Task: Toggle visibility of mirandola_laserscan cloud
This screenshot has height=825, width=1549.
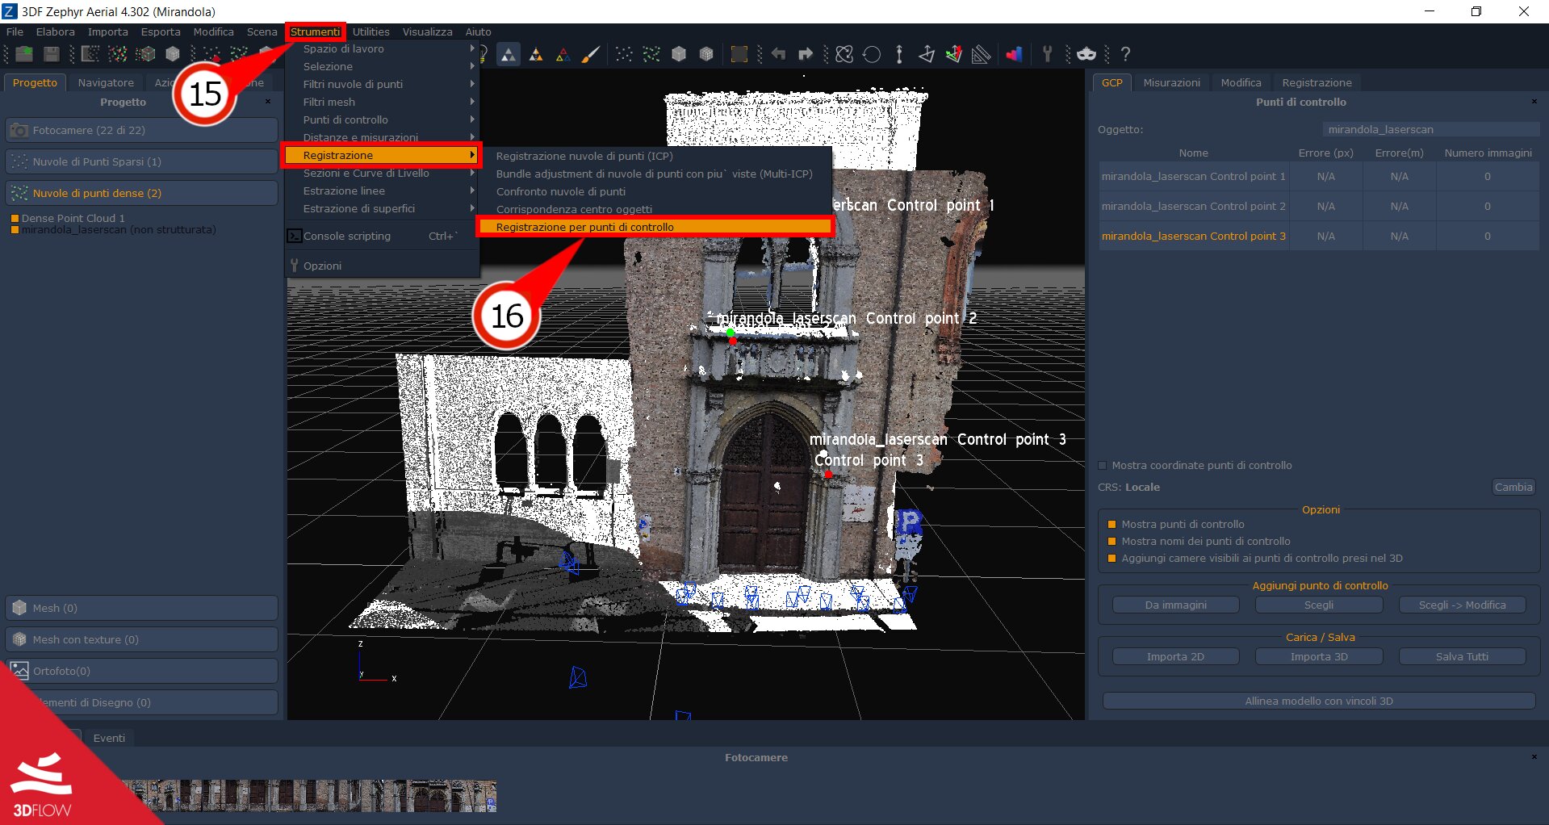Action: pyautogui.click(x=15, y=230)
